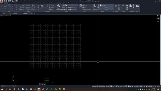Click Make Current layer button
The height and width of the screenshot is (91, 161).
pos(73,7)
